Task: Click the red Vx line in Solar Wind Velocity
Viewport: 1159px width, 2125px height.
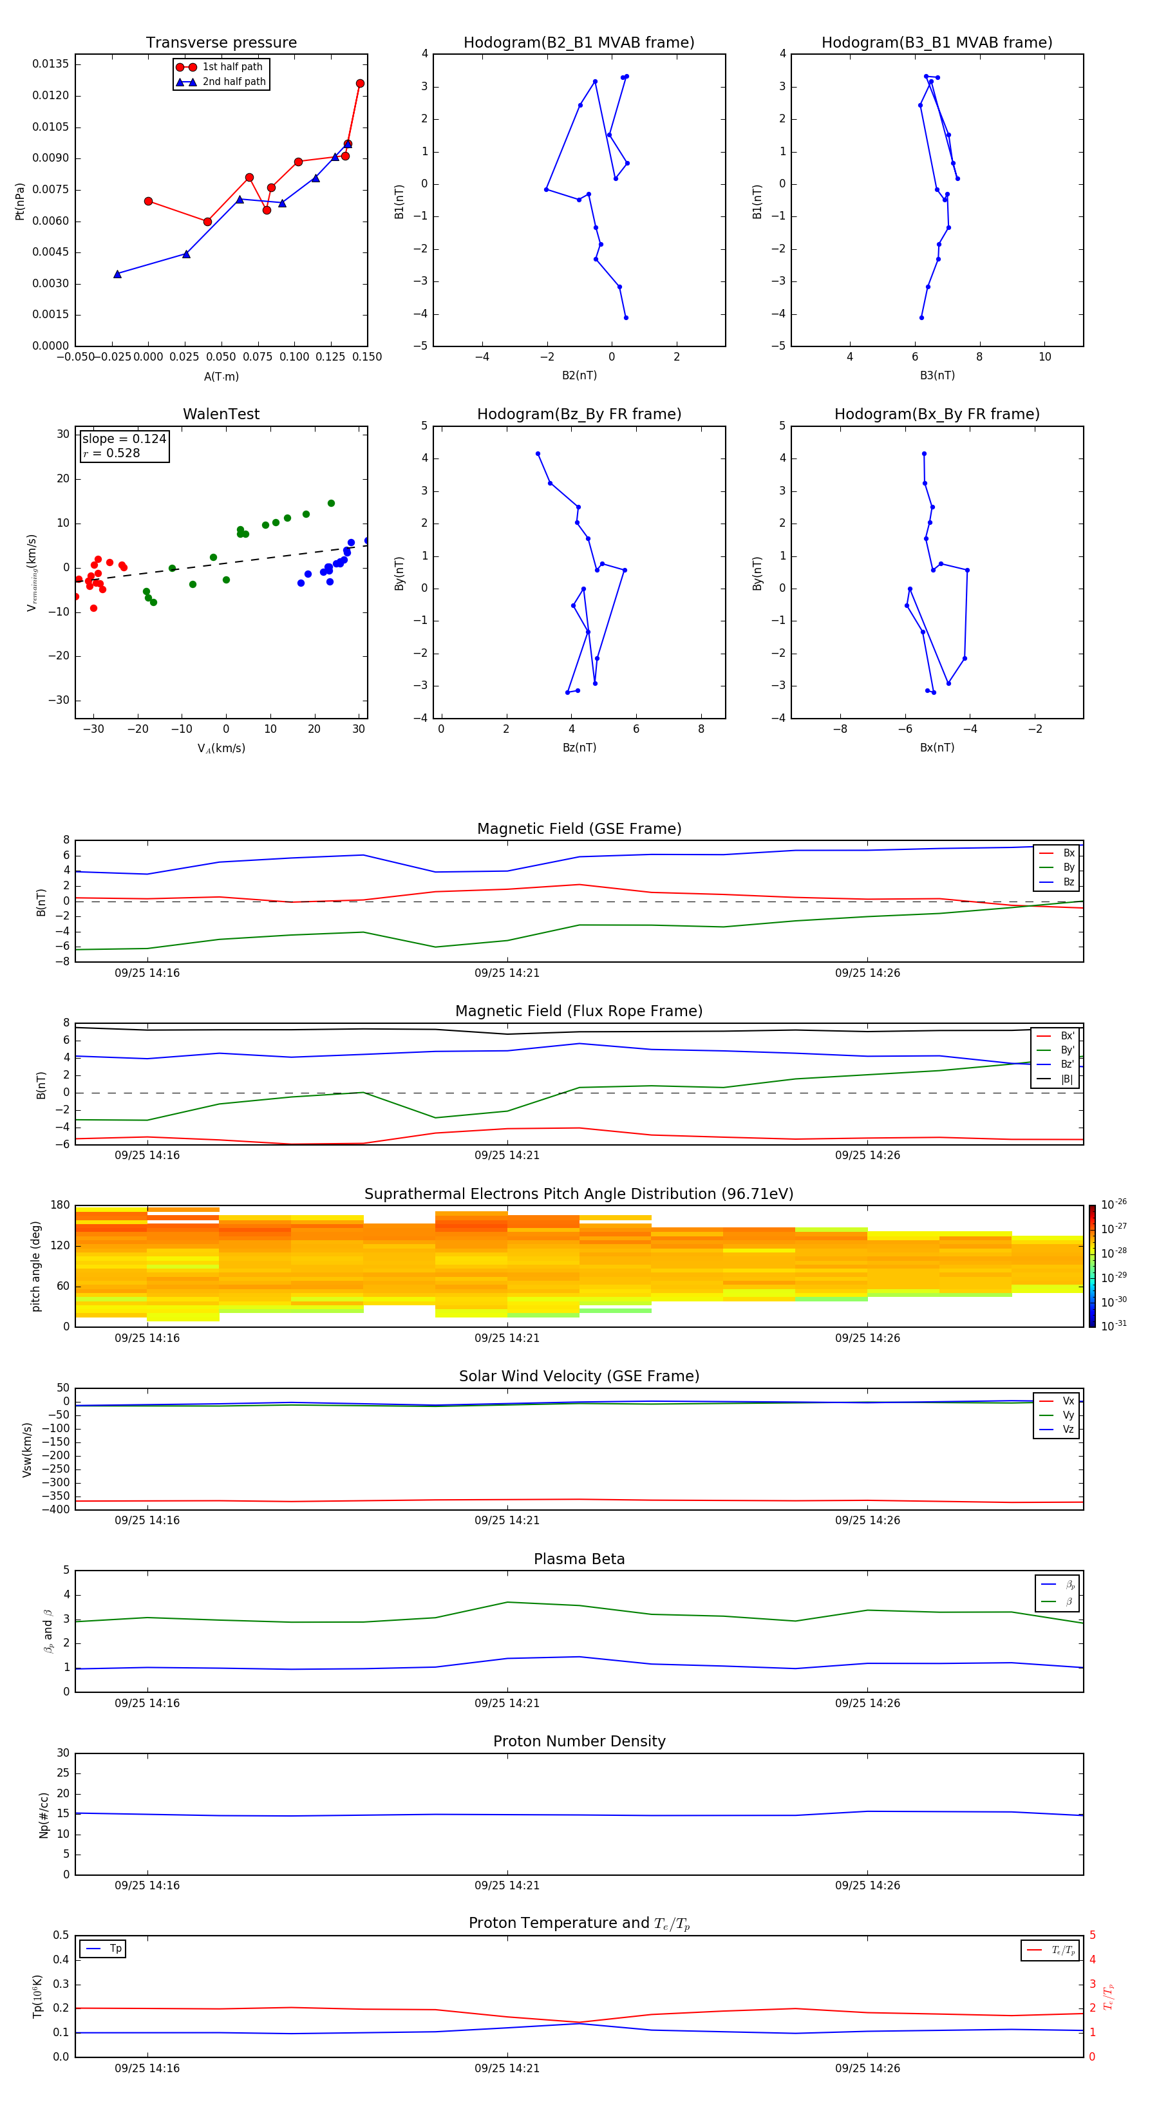Action: [579, 1500]
